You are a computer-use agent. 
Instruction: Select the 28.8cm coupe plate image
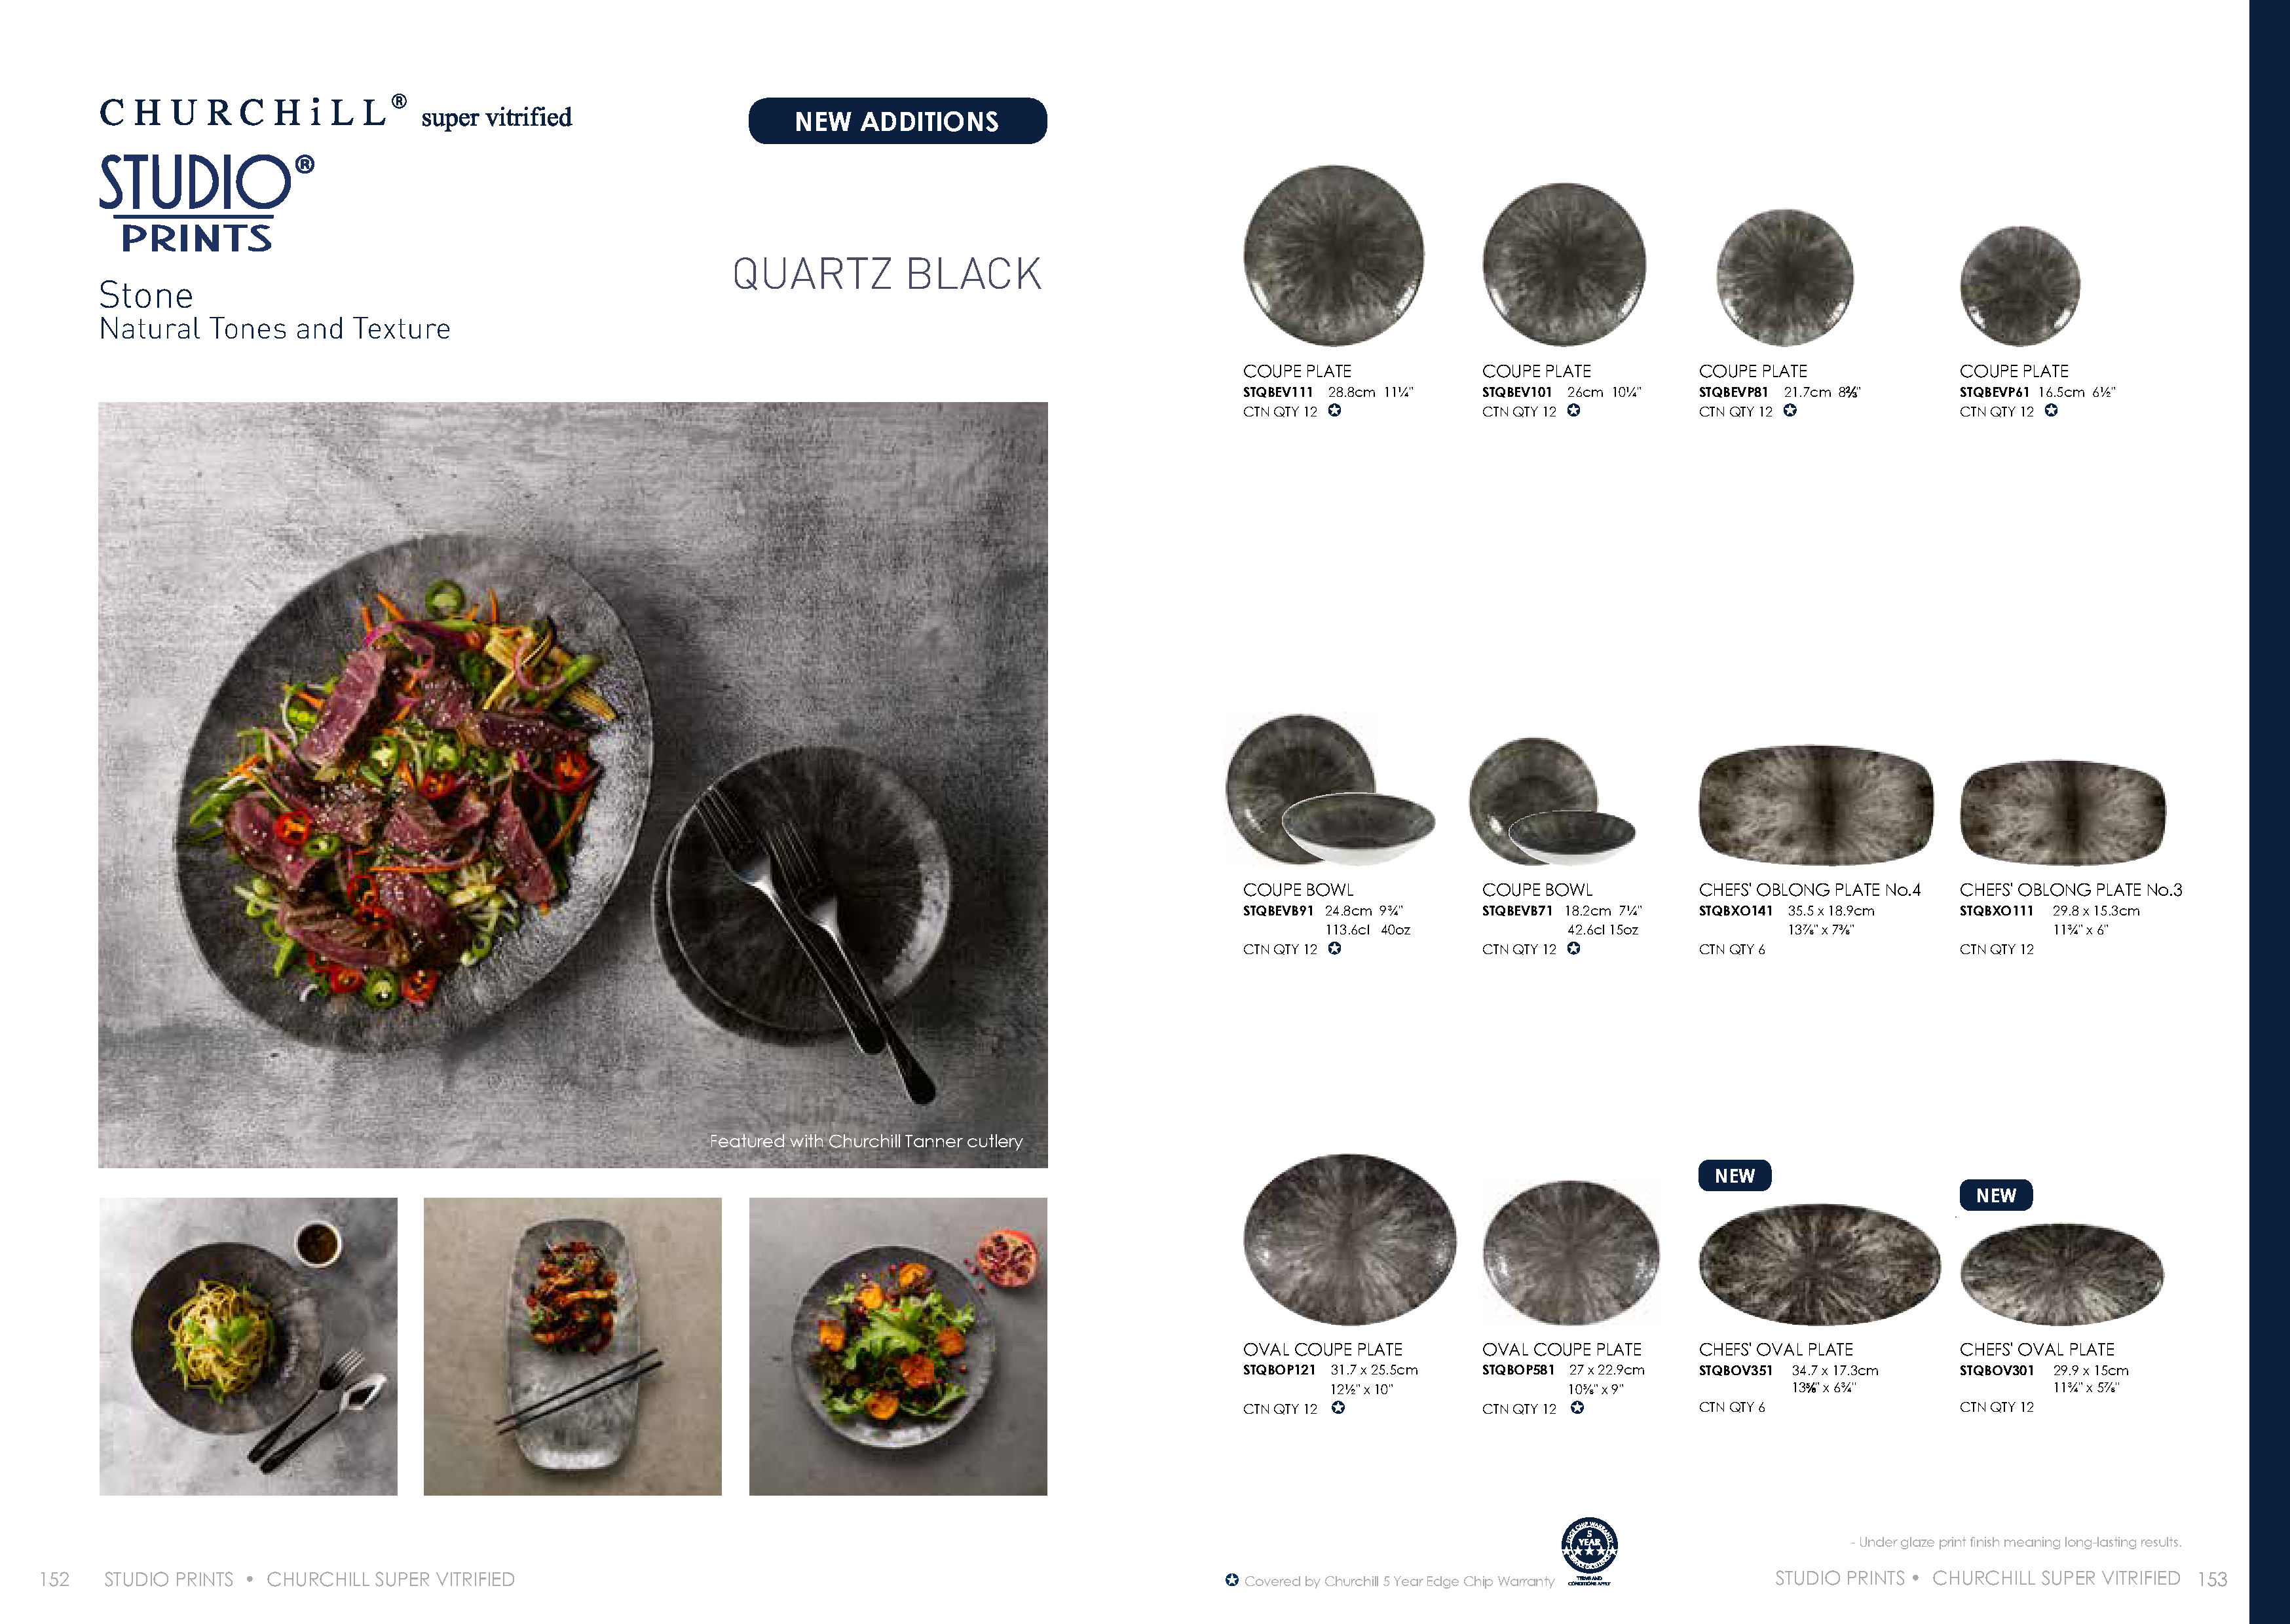(x=1334, y=255)
